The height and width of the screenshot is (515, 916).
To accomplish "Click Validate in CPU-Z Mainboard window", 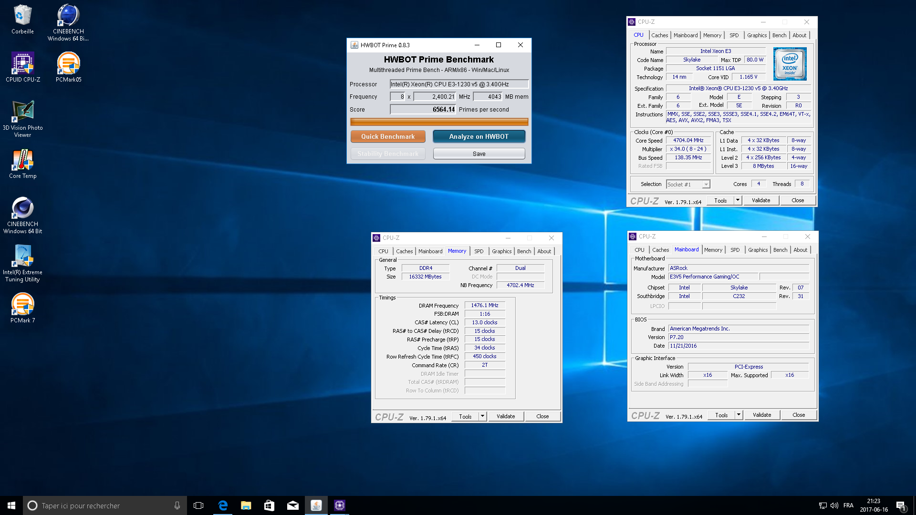I will (762, 415).
